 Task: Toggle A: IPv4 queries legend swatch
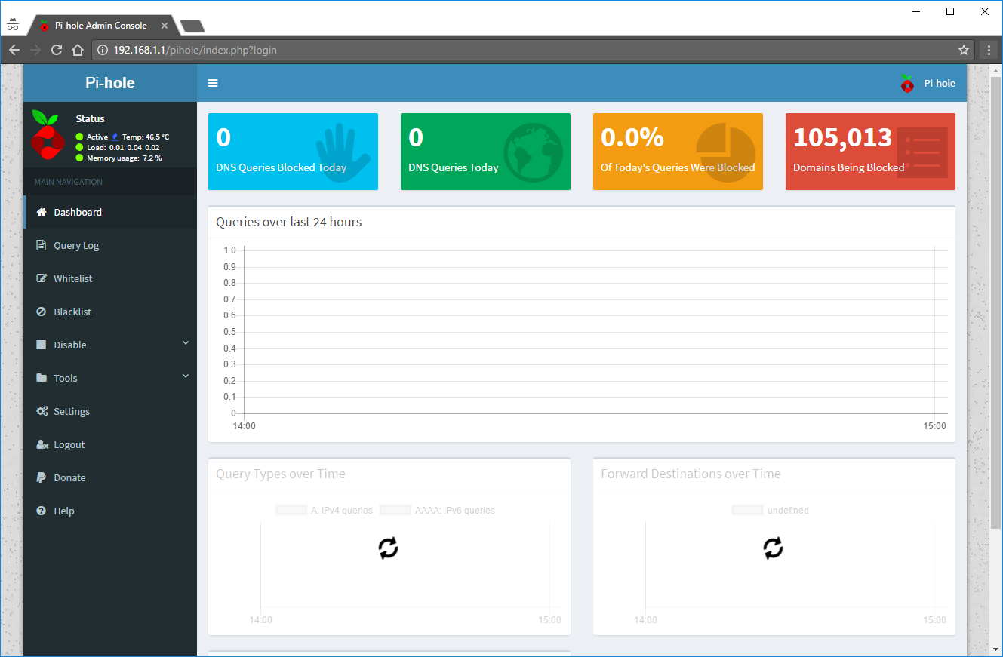coord(291,511)
